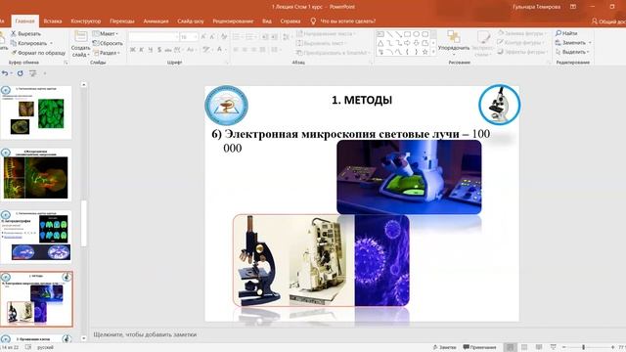Switch to Normal view icon in status bar
This screenshot has width=626, height=352.
[510, 347]
